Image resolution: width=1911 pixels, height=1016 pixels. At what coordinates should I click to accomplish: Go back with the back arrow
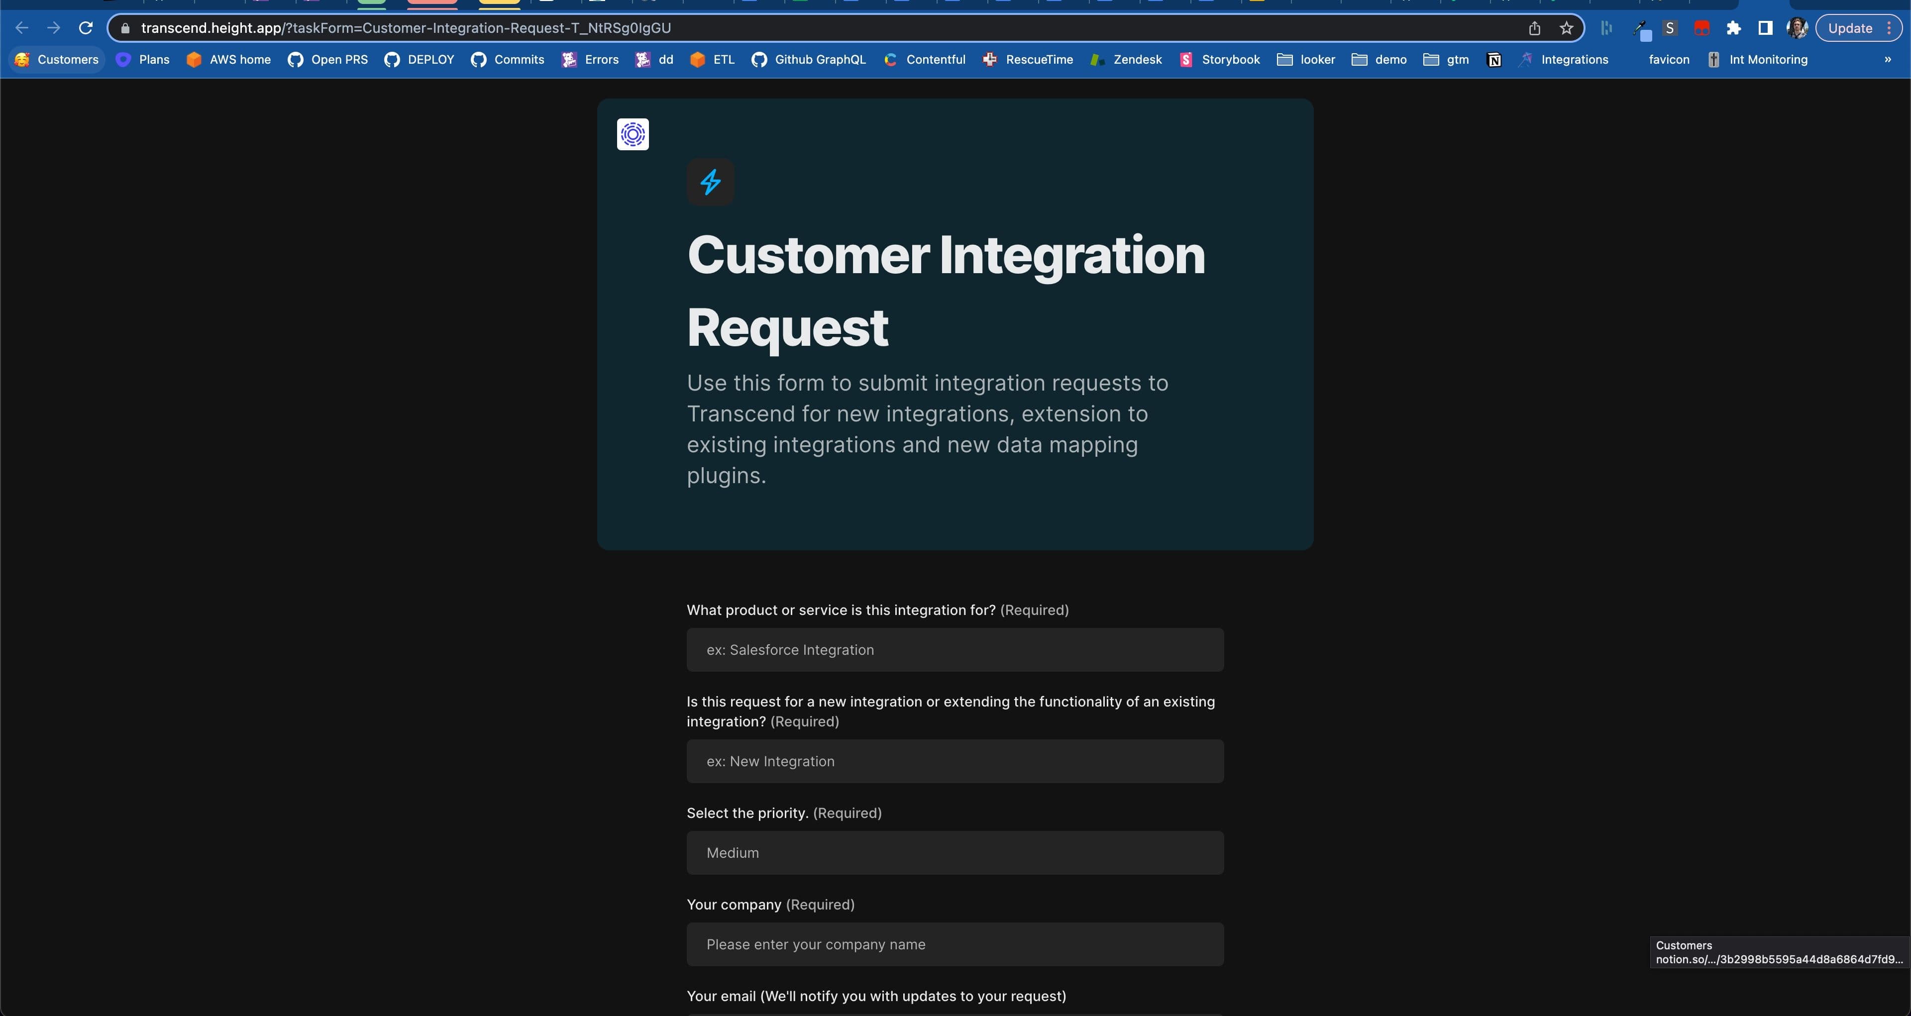(x=21, y=28)
